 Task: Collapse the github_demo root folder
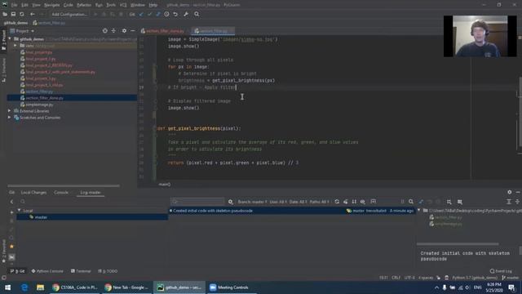pyautogui.click(x=10, y=39)
